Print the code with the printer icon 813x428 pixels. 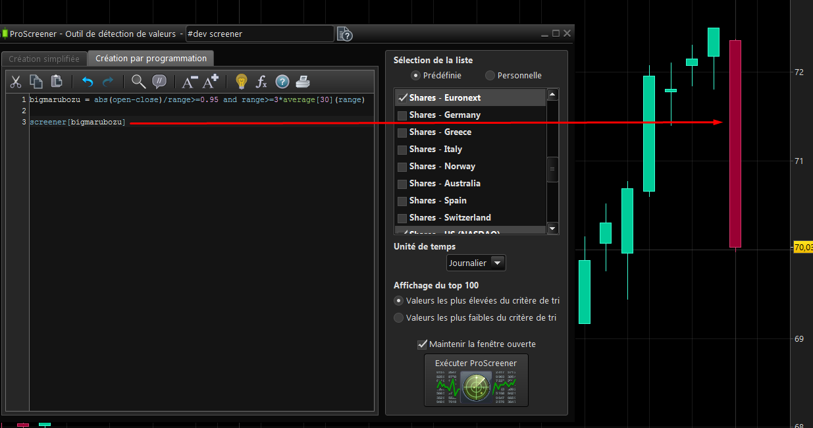[x=302, y=82]
